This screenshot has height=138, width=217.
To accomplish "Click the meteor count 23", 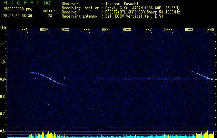I will click(50, 16).
